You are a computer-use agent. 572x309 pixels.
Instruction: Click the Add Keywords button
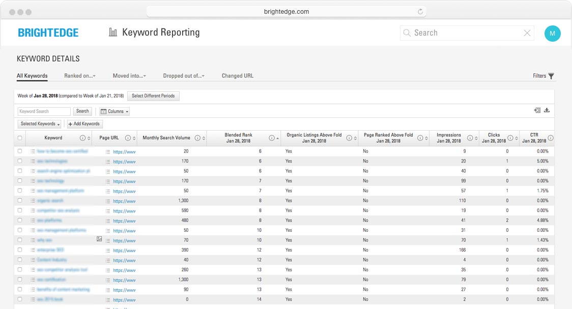point(85,124)
